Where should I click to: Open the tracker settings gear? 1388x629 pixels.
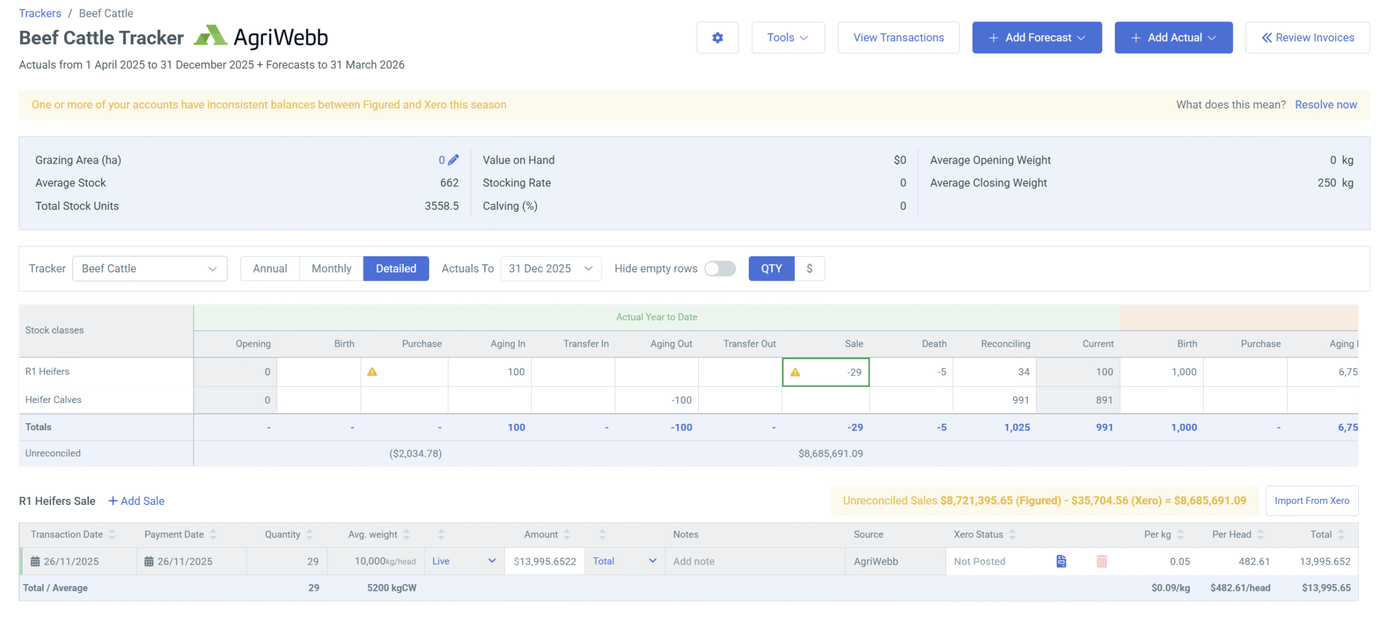(x=717, y=37)
